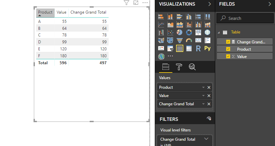This screenshot has width=275, height=146.
Task: Open the Product field dropdown in Values
Action: 203,87
